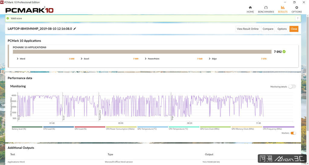309x165 pixels.
Task: Click the Edge score 7 374
Action: pos(264,59)
